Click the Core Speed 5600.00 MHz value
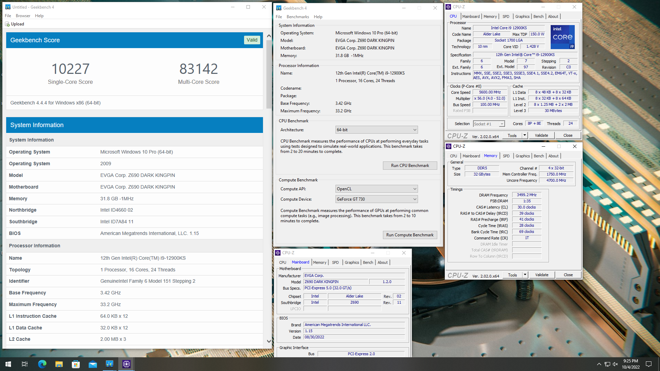Image resolution: width=660 pixels, height=371 pixels. [x=490, y=92]
